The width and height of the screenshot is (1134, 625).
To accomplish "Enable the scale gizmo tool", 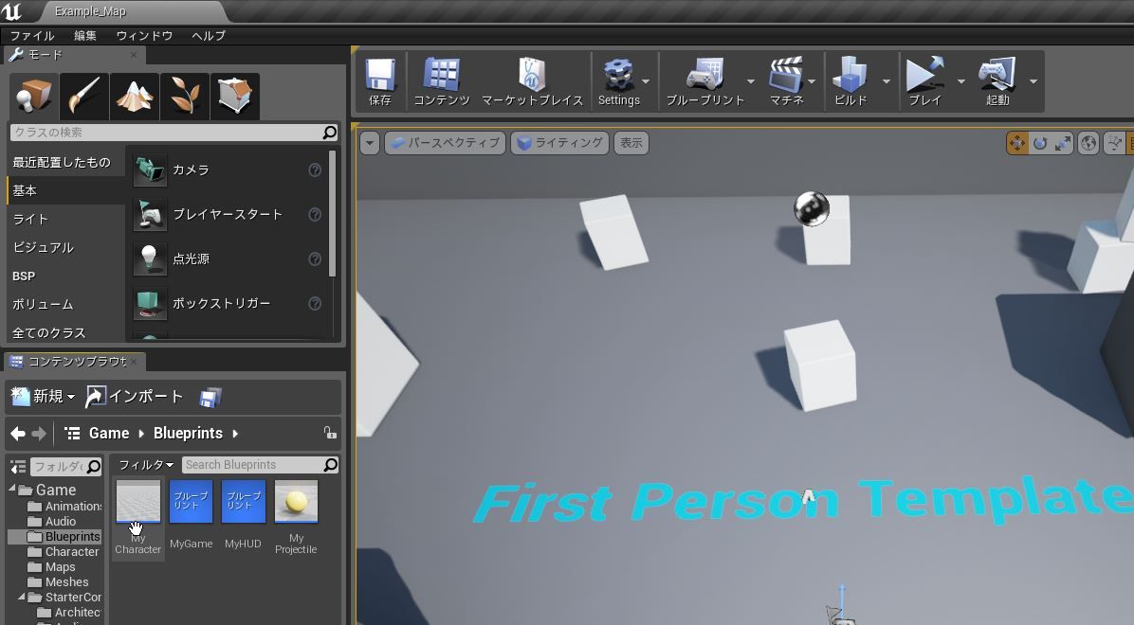I will point(1062,143).
